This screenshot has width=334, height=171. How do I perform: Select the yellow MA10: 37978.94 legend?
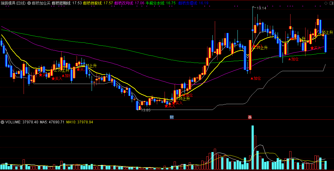click(80, 122)
